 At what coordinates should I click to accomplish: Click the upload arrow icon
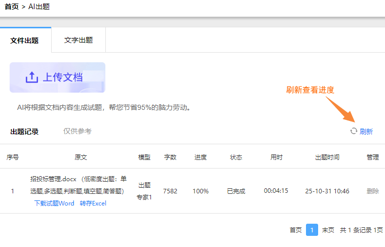tap(32, 77)
